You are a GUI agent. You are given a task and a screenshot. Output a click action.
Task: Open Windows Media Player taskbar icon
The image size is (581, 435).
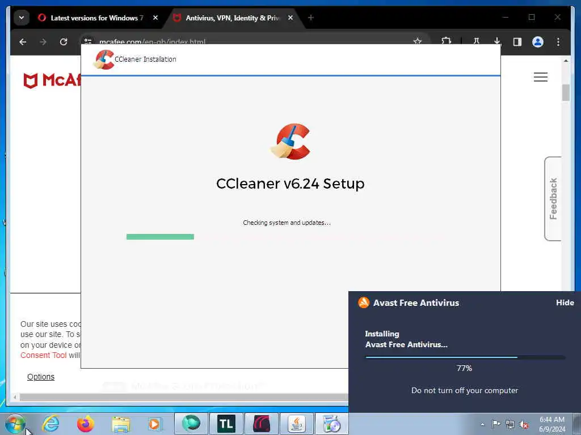(x=154, y=424)
